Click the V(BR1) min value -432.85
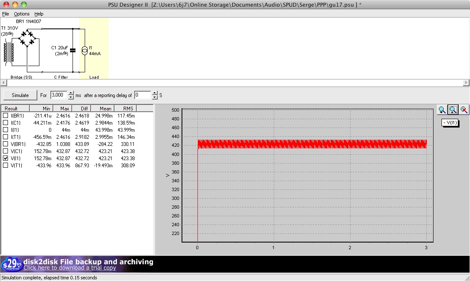Screen dimensions: 470x281 pyautogui.click(x=44, y=144)
